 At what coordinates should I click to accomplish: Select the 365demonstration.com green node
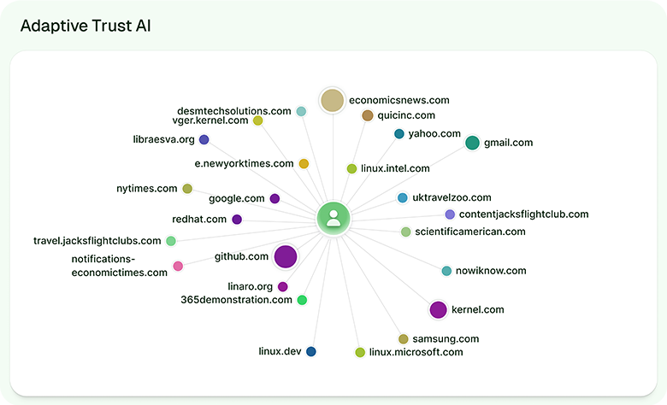tap(302, 300)
